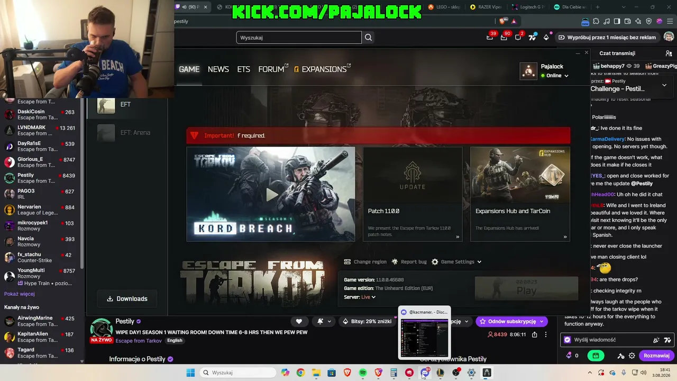
Task: Open the ETS tab in the launcher
Action: tap(243, 69)
